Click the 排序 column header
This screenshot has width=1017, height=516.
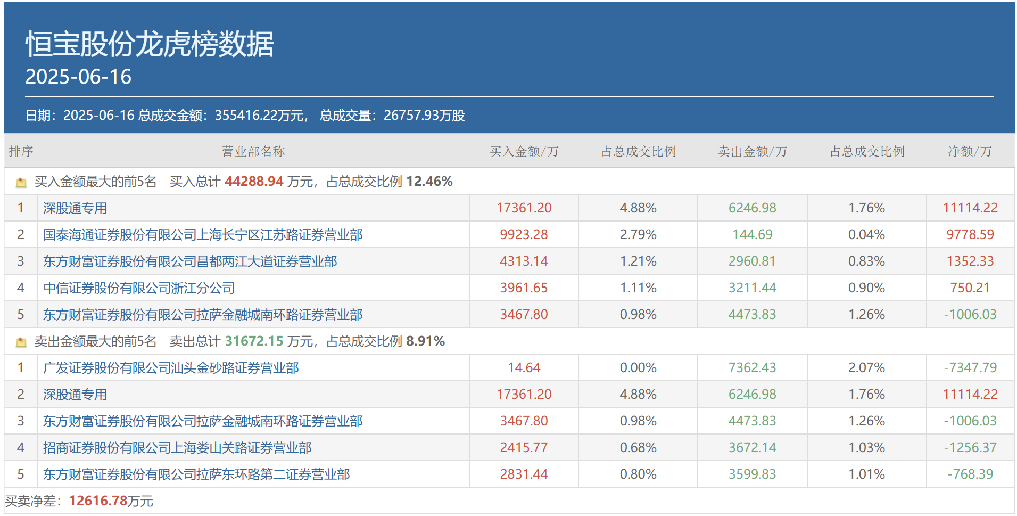point(21,152)
